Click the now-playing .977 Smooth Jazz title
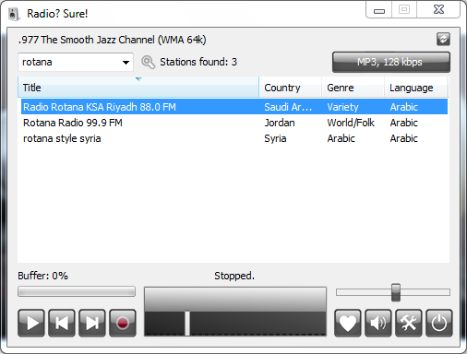The height and width of the screenshot is (354, 467). [x=112, y=40]
